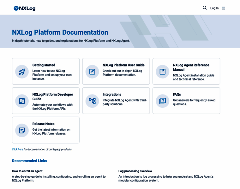Open NXLog Agent Reference Manual title

(x=191, y=67)
